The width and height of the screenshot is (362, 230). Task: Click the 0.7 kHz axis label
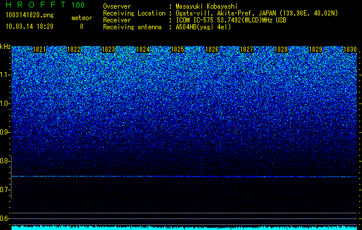pyautogui.click(x=5, y=190)
